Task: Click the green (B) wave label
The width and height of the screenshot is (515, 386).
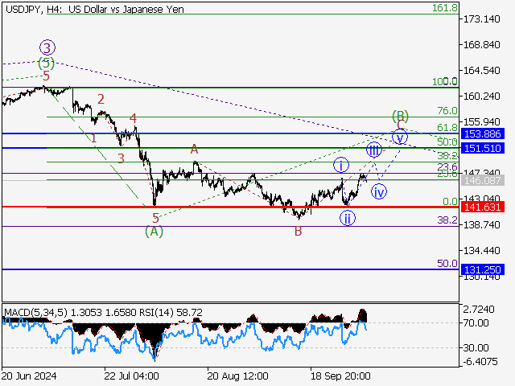Action: click(x=401, y=116)
